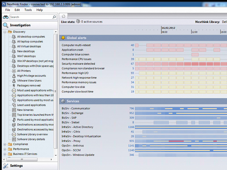Click the Ports used plug icon
Image resolution: width=227 pixels, height=170 pixels.
(14, 120)
